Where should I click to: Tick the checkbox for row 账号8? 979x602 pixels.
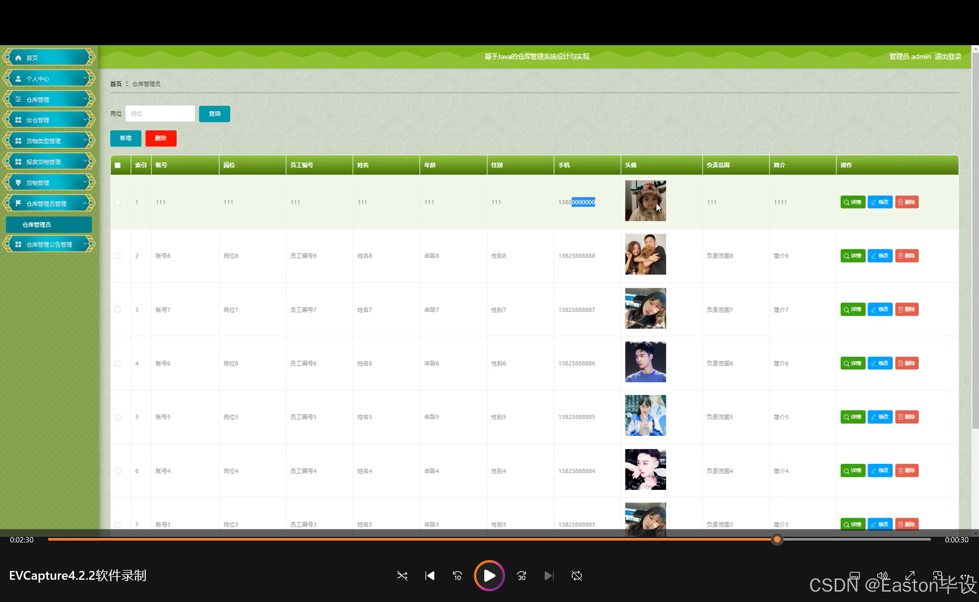click(118, 256)
